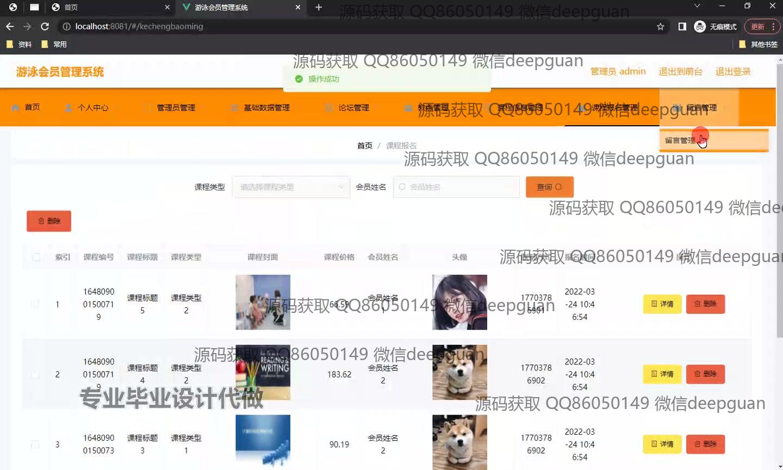
Task: Bookmark this page with star icon
Action: point(660,26)
